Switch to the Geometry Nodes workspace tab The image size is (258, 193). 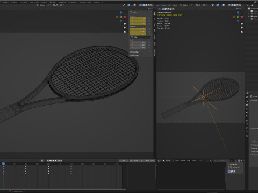85,2
